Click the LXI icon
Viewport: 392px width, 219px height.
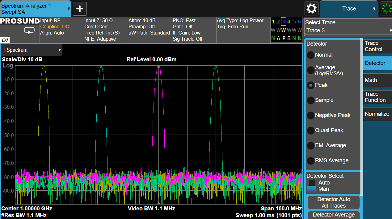(x=5, y=40)
